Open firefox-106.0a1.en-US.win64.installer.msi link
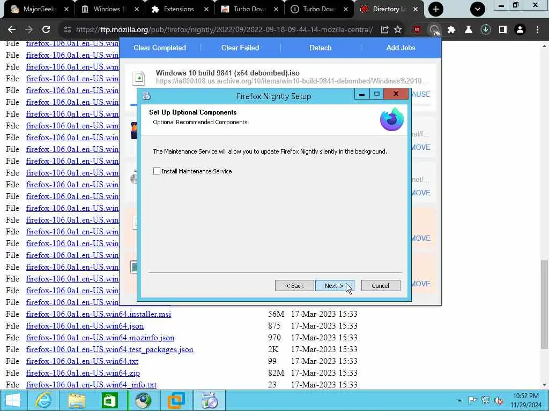Viewport: 549px width, 411px height. click(99, 314)
